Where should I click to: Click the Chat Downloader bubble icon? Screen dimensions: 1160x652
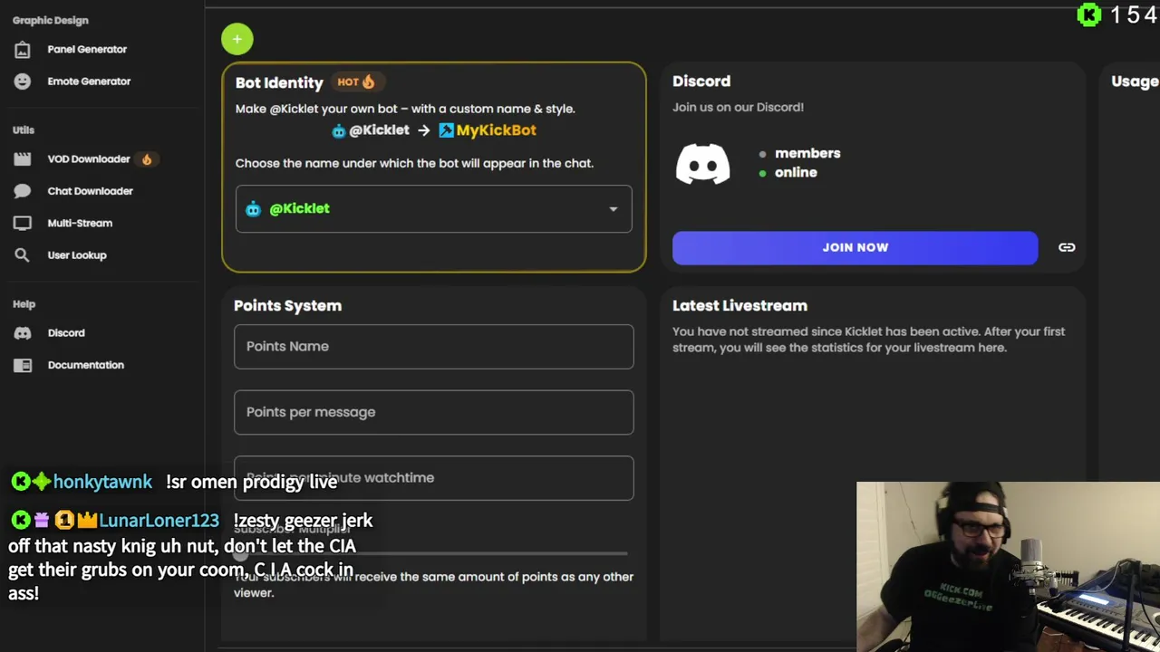[23, 191]
